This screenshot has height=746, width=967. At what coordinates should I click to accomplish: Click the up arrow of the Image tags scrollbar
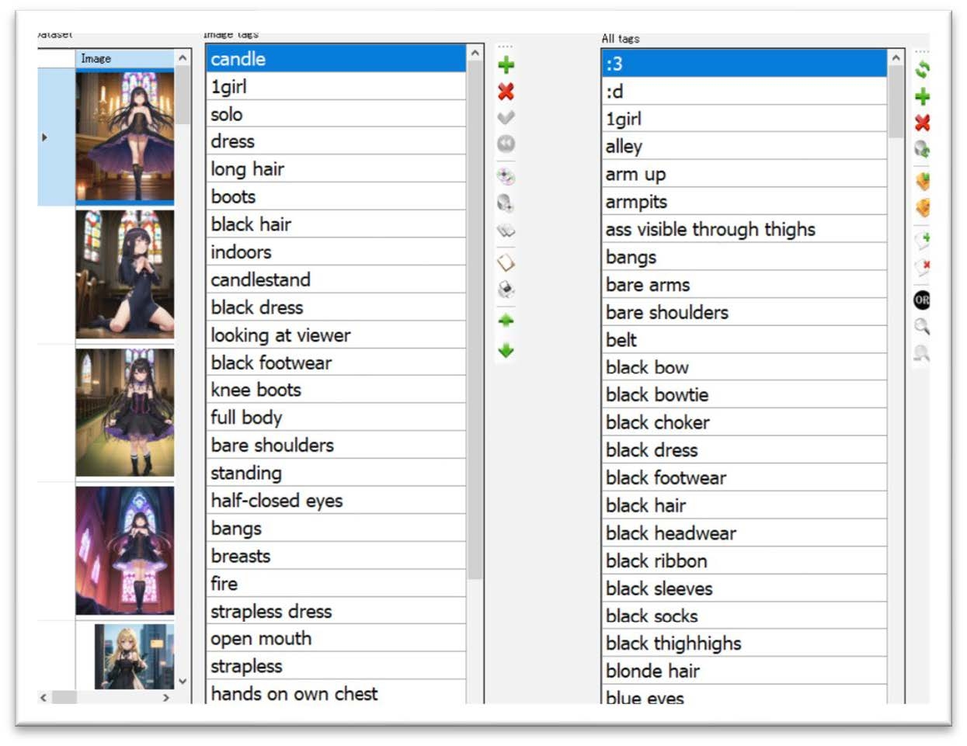475,54
